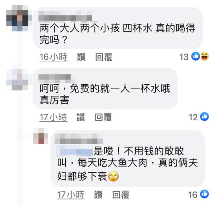Image resolution: width=213 pixels, height=209 pixels.
Task: Like the comment about 四杯水
Action: point(81,57)
